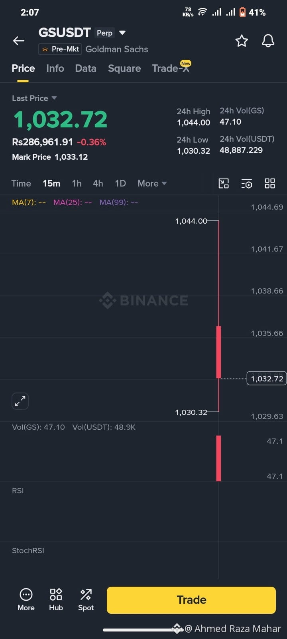The image size is (287, 639).
Task: Open the grid layout icon
Action: [270, 183]
